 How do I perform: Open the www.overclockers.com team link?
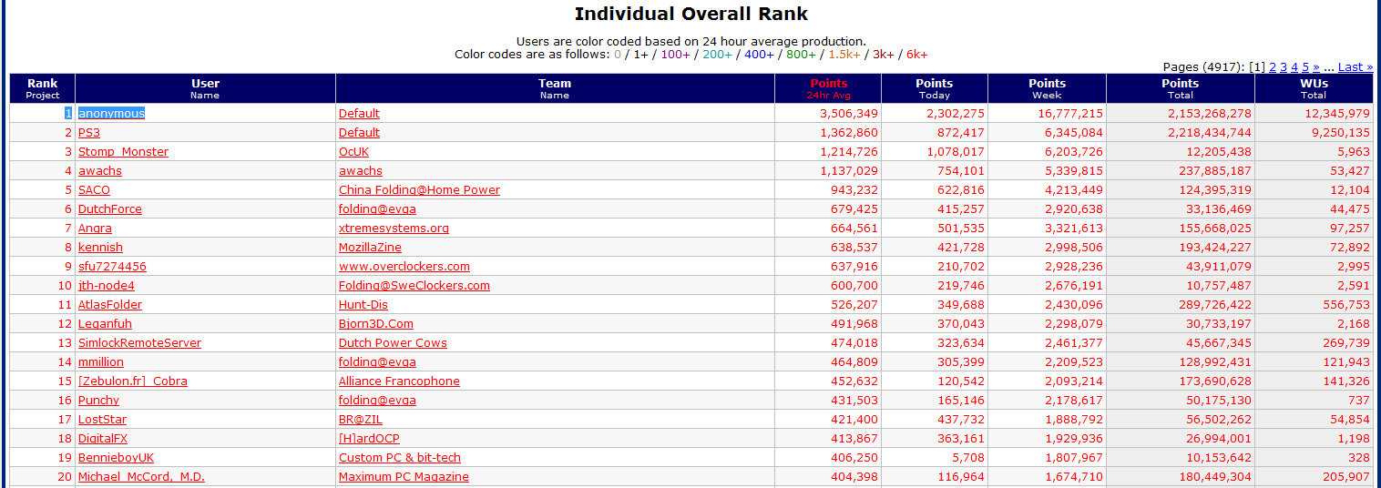[x=404, y=267]
